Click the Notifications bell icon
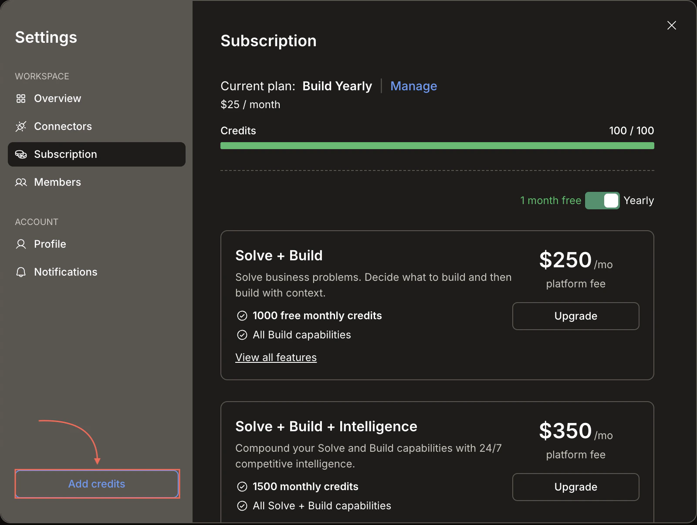 tap(21, 272)
